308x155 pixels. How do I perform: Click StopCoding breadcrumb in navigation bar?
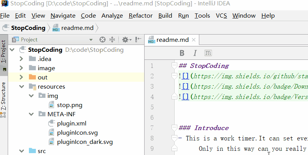[24, 28]
